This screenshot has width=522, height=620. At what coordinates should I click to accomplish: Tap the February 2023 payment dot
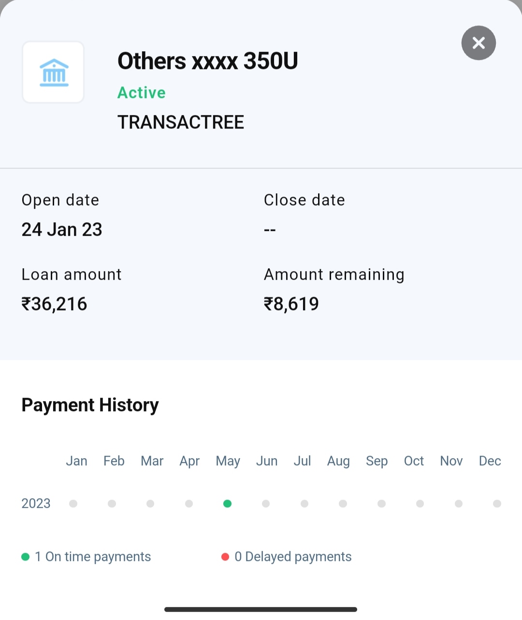pos(112,504)
